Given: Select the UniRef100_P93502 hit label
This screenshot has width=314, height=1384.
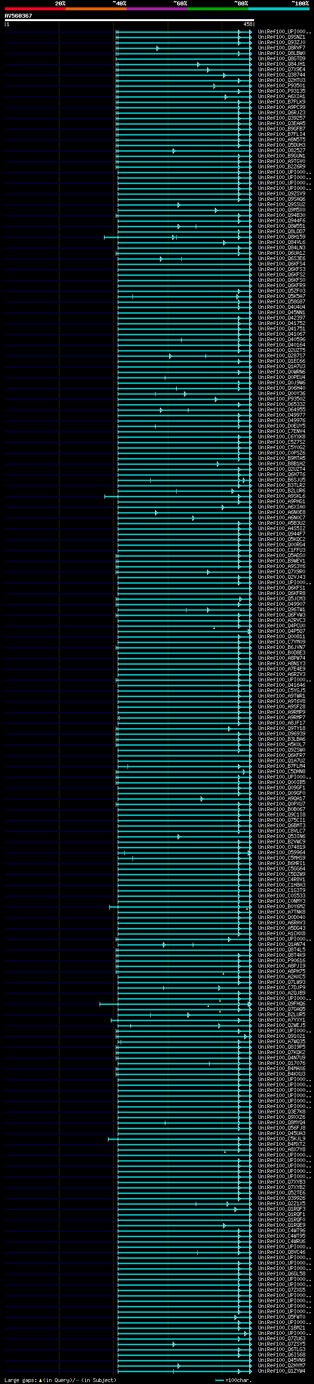Looking at the screenshot, I should click(282, 399).
